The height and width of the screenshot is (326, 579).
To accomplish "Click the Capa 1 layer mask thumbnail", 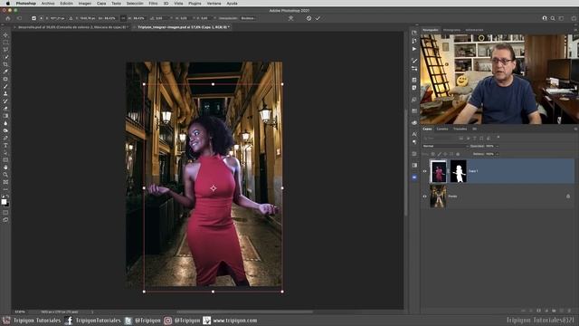I will point(459,171).
